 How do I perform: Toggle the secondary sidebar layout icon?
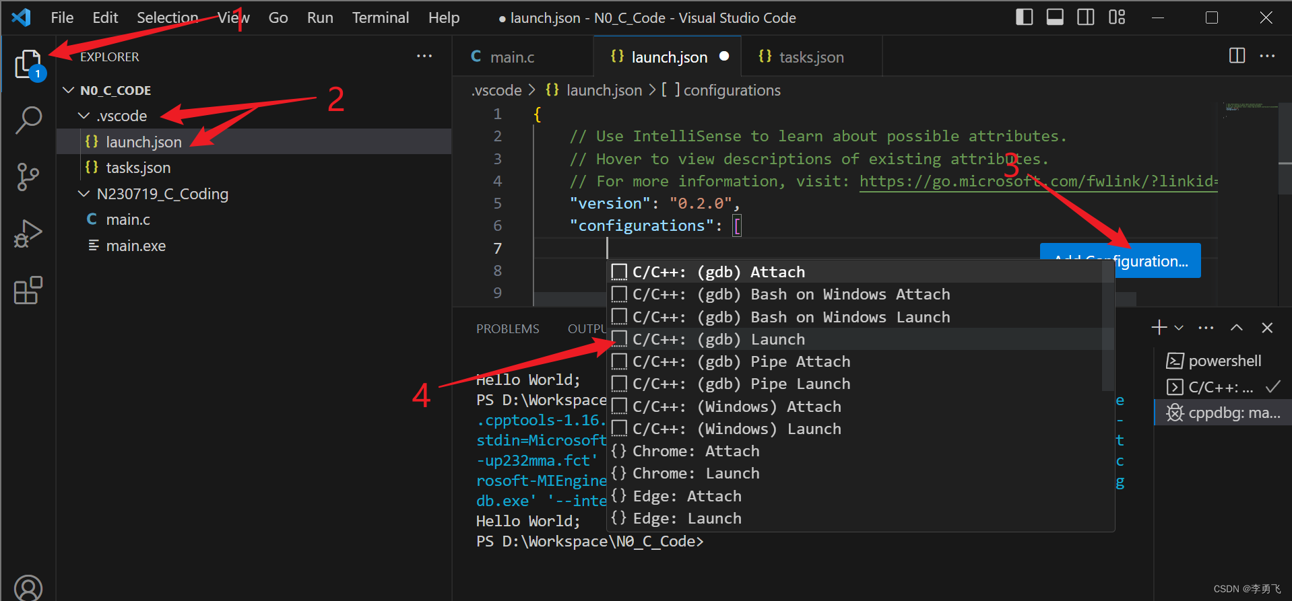click(1086, 17)
